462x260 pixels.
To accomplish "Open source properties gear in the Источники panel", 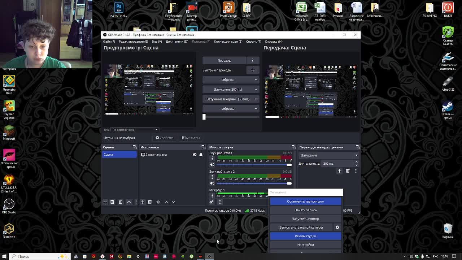I will point(158,202).
